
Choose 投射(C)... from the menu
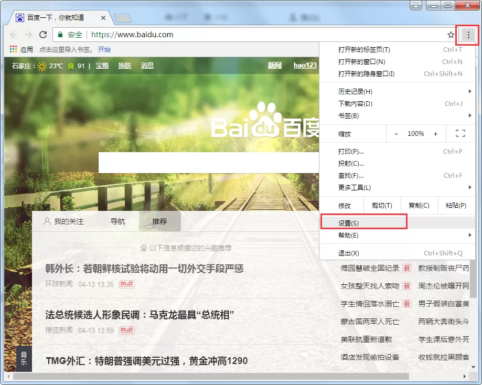pyautogui.click(x=397, y=164)
